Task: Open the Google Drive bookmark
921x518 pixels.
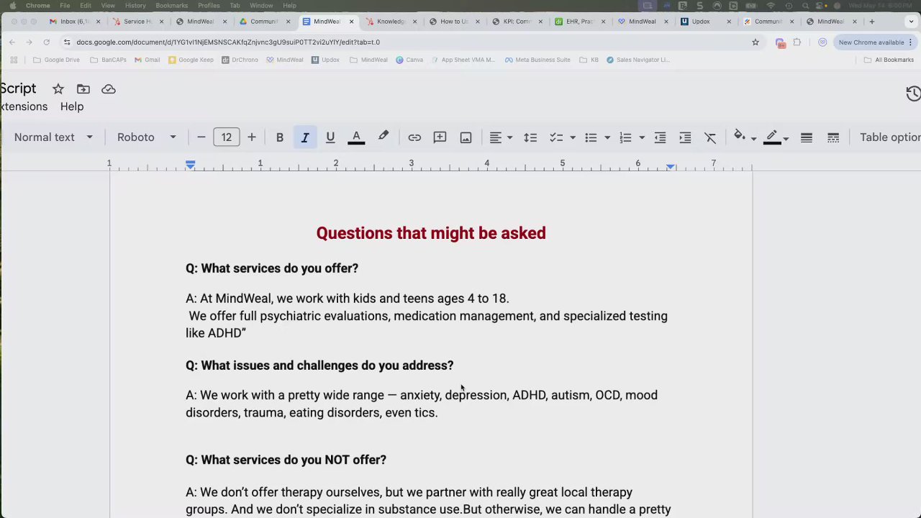Action: [x=56, y=60]
